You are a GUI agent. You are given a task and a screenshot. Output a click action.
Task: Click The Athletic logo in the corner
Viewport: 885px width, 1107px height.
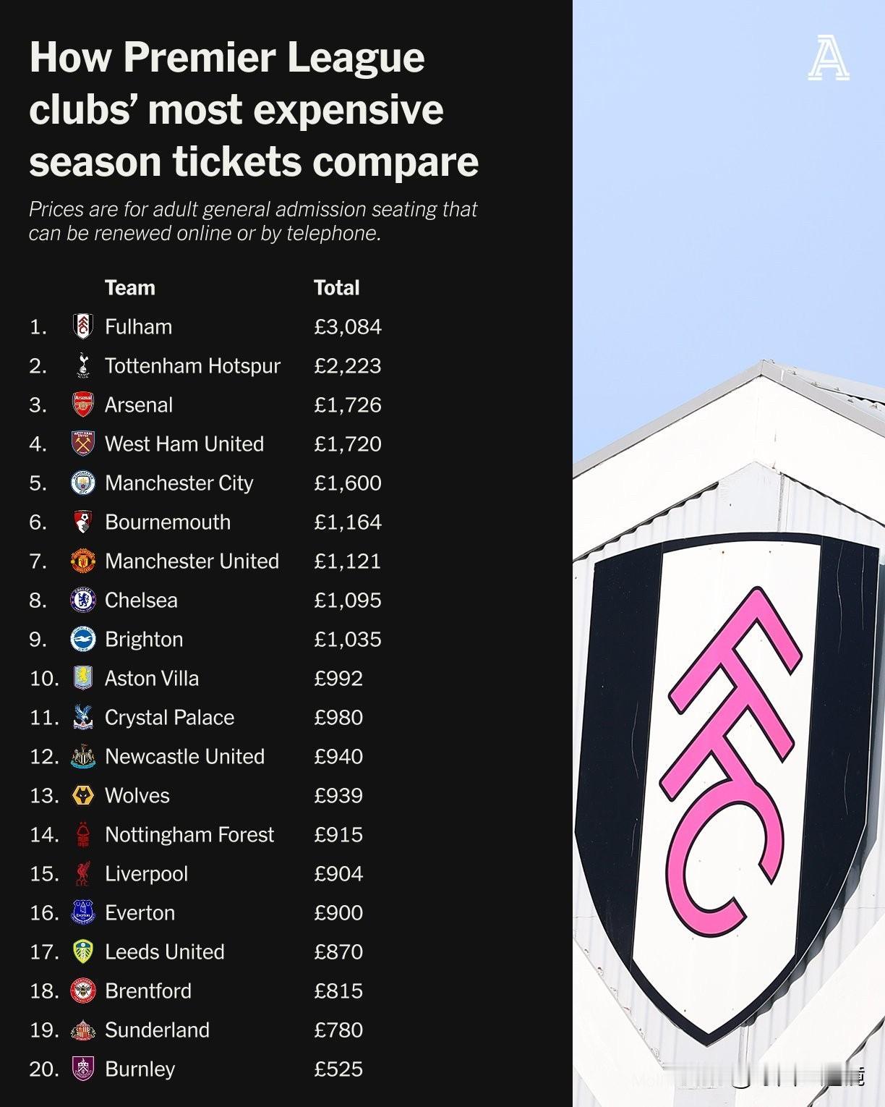tap(829, 59)
